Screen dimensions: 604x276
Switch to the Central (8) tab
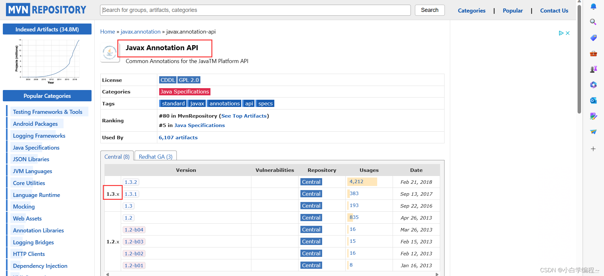coord(117,157)
